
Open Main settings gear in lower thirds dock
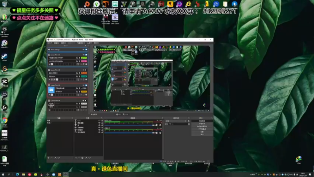[49, 50]
